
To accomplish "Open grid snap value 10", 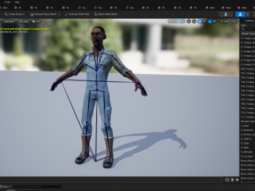I will click(x=204, y=21).
